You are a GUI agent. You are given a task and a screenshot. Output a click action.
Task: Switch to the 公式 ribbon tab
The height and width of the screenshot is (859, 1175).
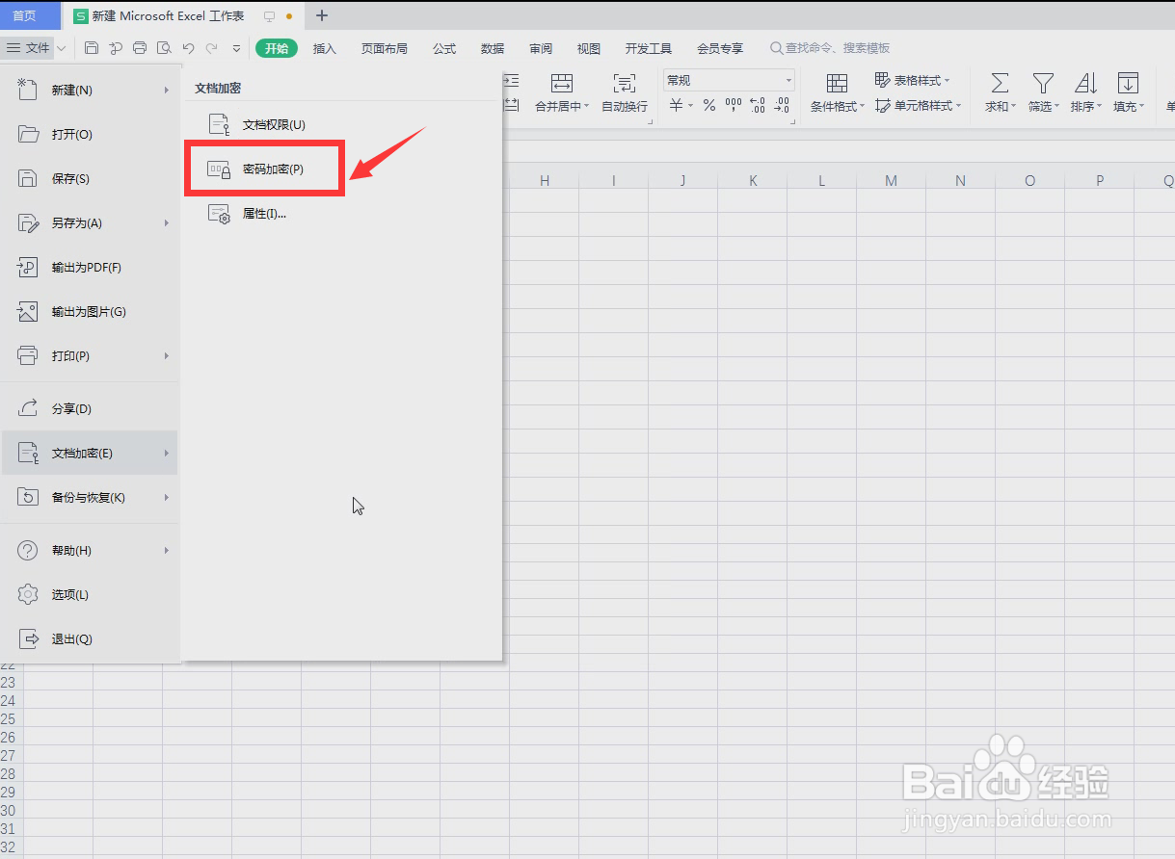444,48
